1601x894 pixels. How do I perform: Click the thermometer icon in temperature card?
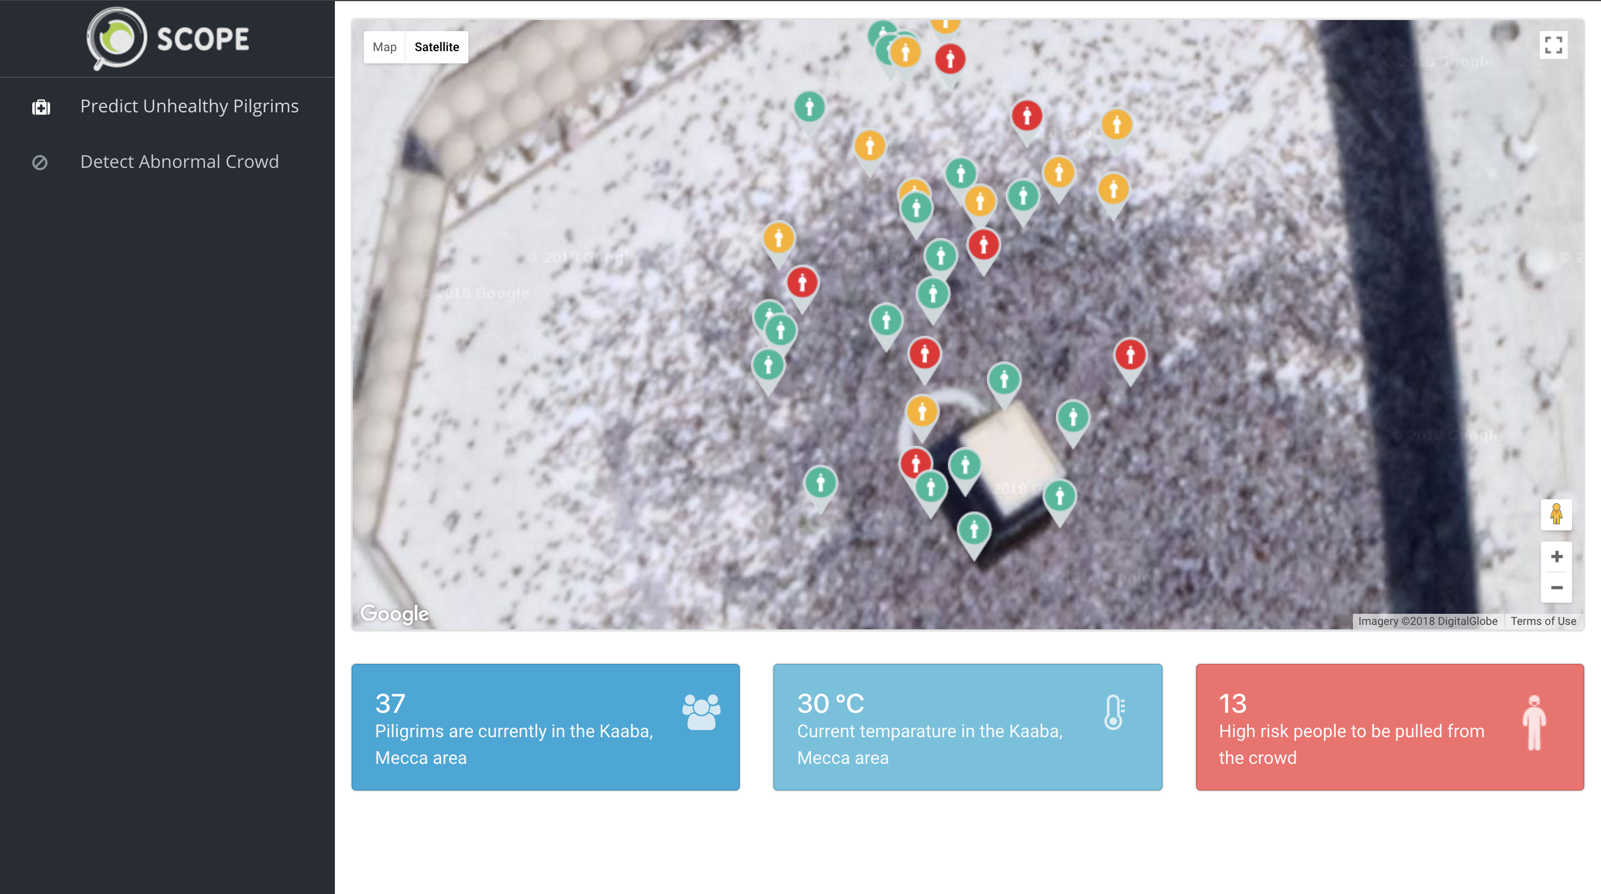click(1114, 712)
